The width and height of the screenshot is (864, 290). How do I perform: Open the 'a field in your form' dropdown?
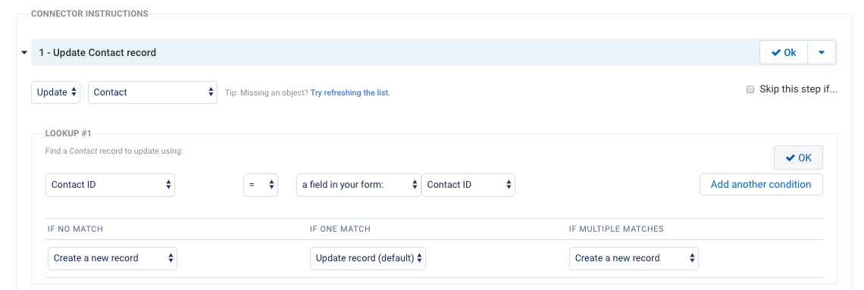click(358, 185)
